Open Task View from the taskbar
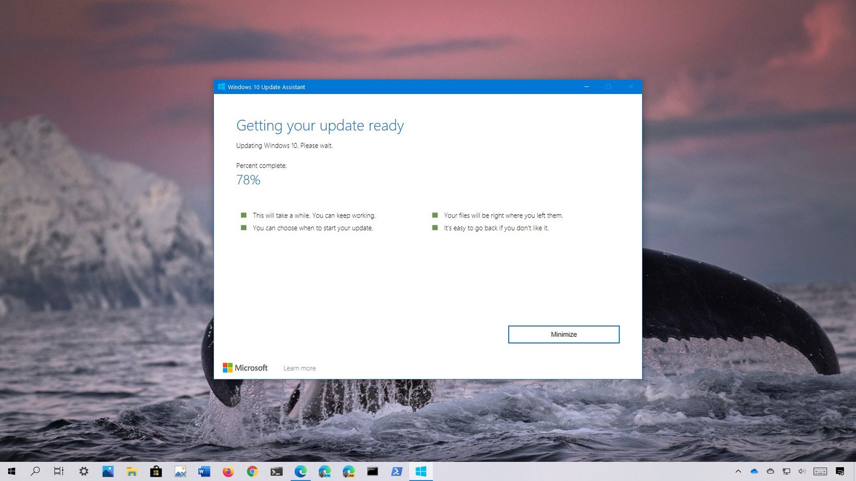856x481 pixels. click(x=59, y=471)
